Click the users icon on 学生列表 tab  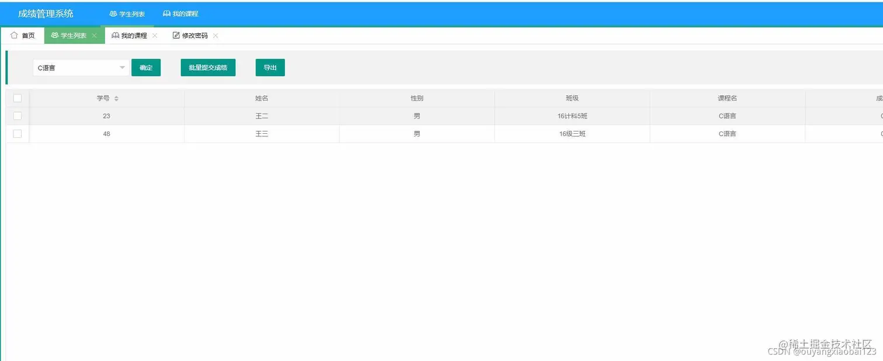[55, 36]
